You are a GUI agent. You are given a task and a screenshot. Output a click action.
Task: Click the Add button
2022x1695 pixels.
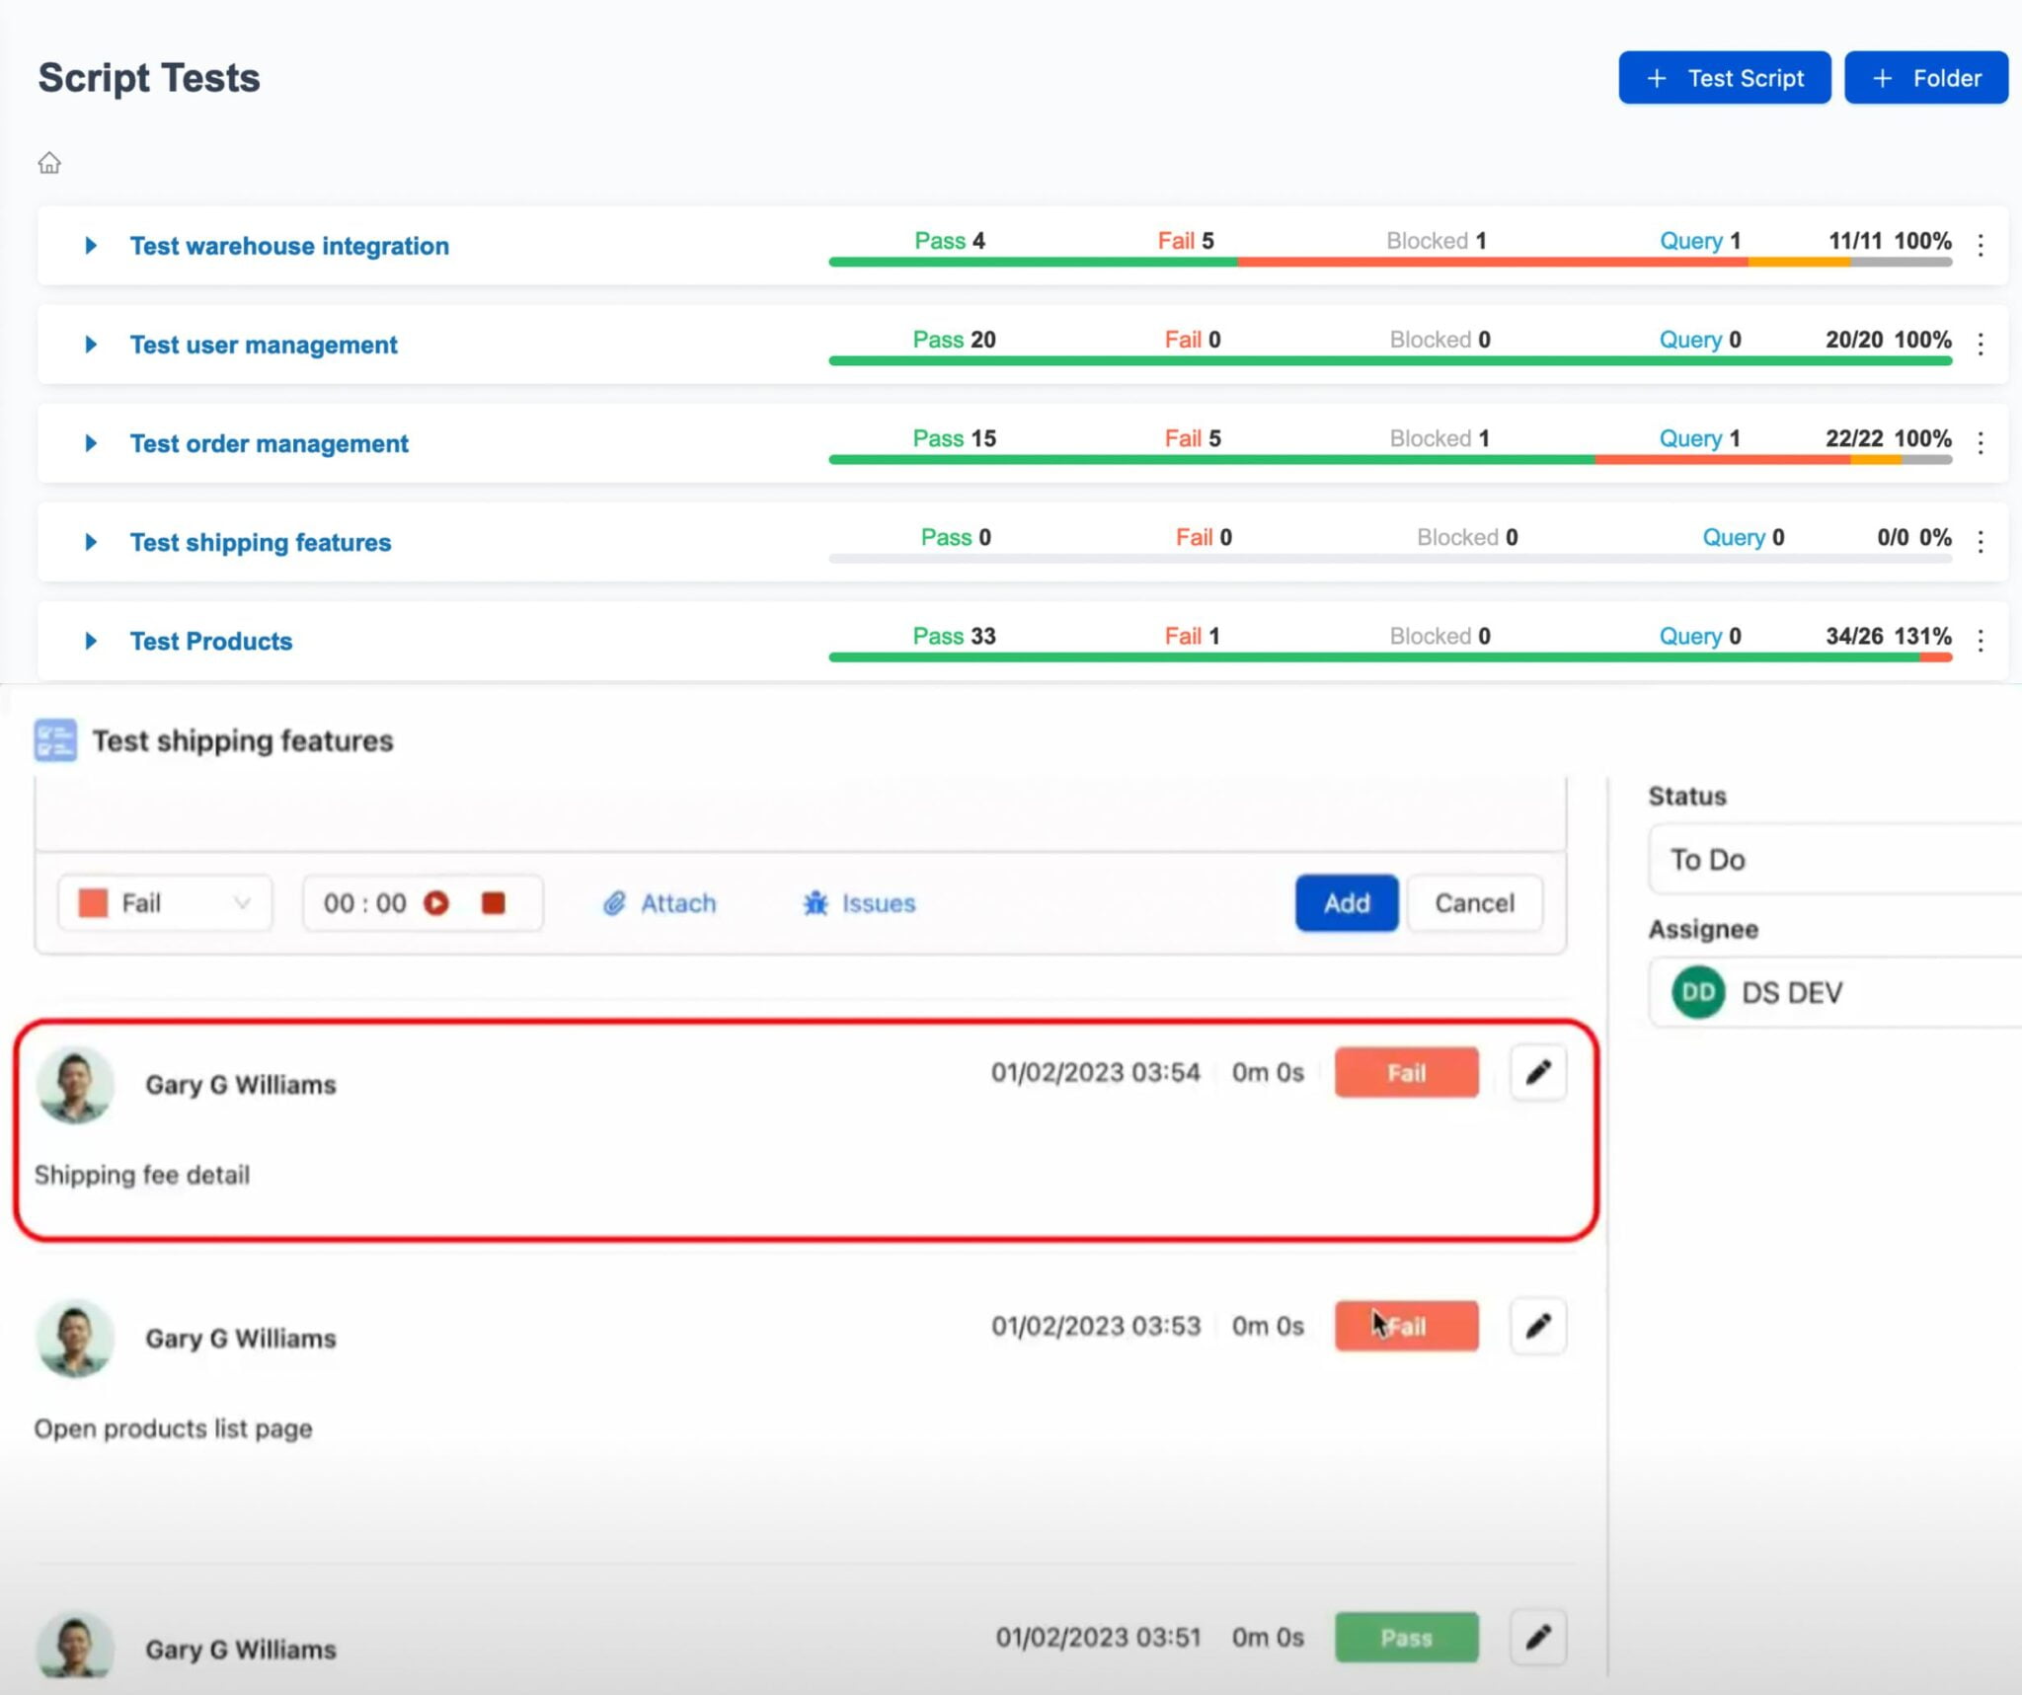click(x=1346, y=902)
